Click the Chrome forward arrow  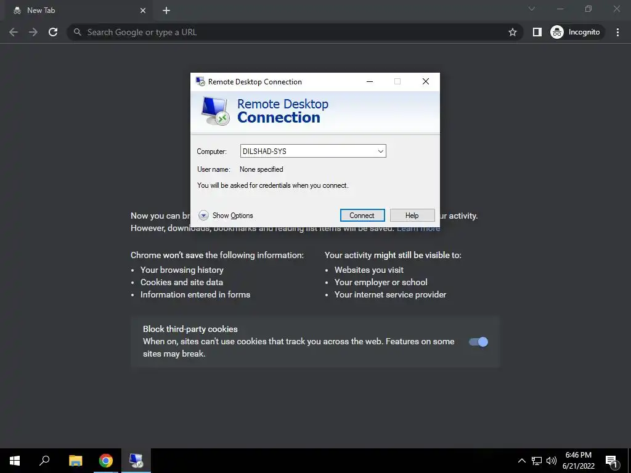[x=33, y=32]
